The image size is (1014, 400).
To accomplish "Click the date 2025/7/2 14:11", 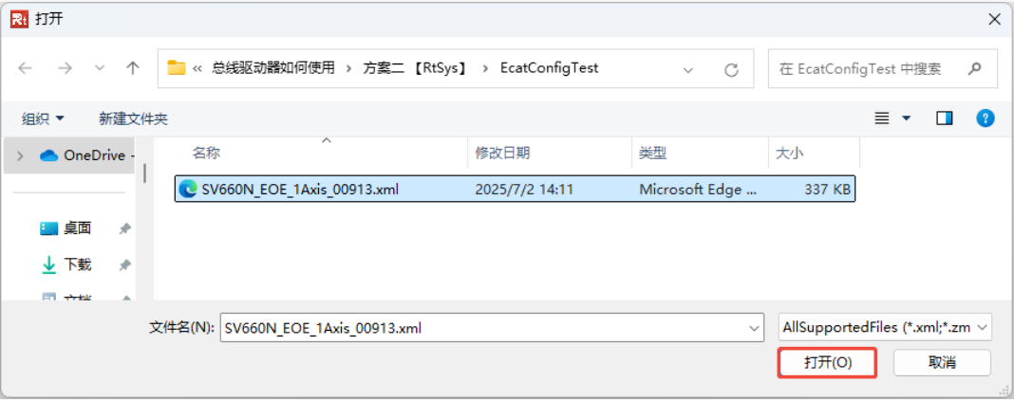I will tap(524, 189).
